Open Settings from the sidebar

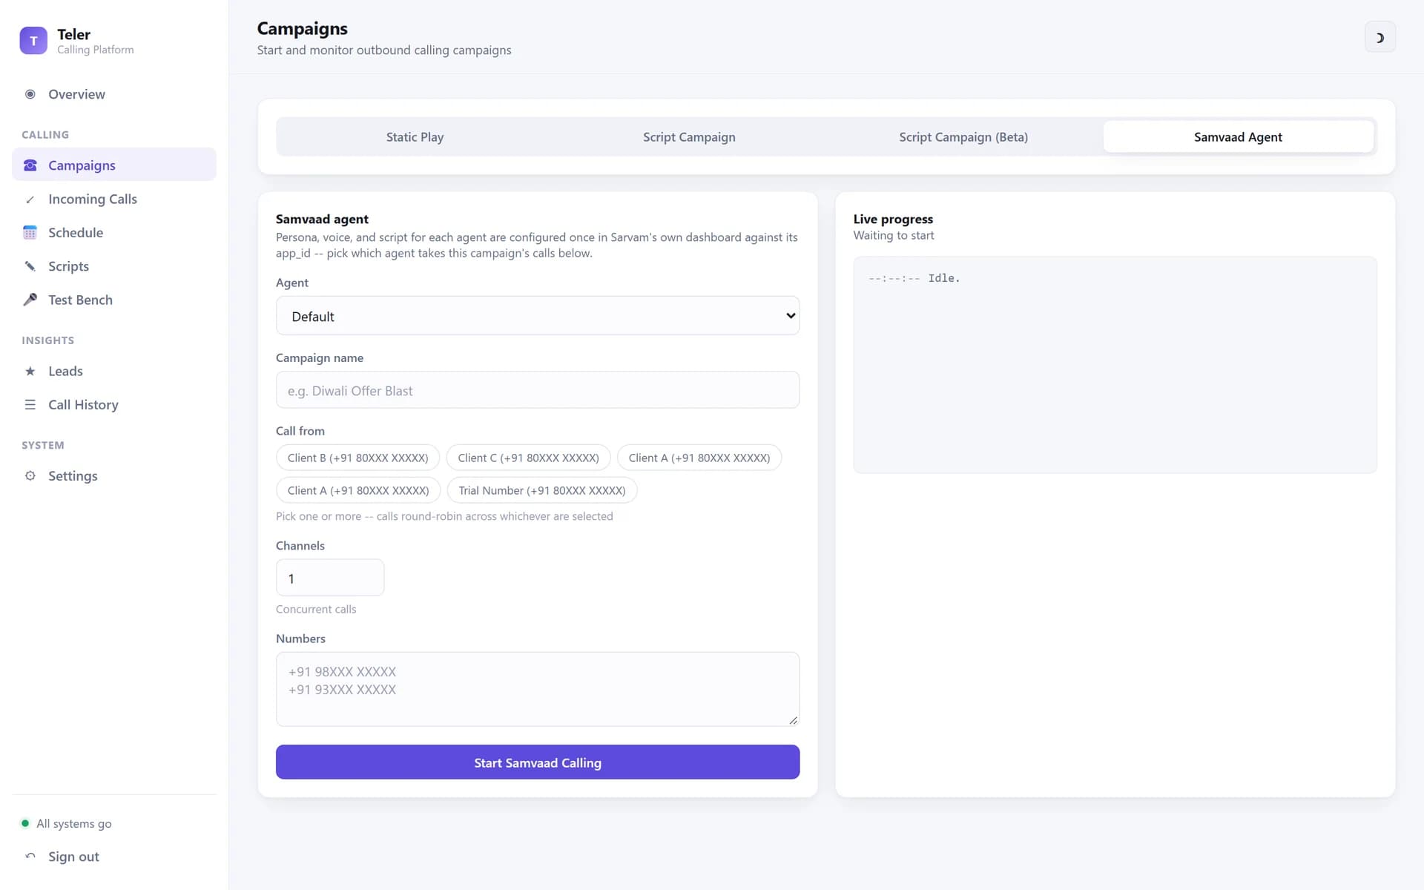[x=114, y=476]
